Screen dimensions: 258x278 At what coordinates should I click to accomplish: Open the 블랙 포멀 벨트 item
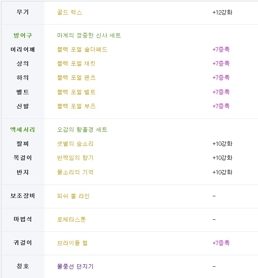tap(76, 92)
